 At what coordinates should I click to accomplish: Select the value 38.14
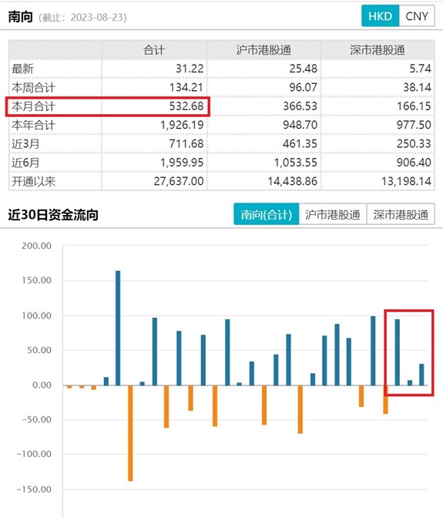click(x=418, y=88)
